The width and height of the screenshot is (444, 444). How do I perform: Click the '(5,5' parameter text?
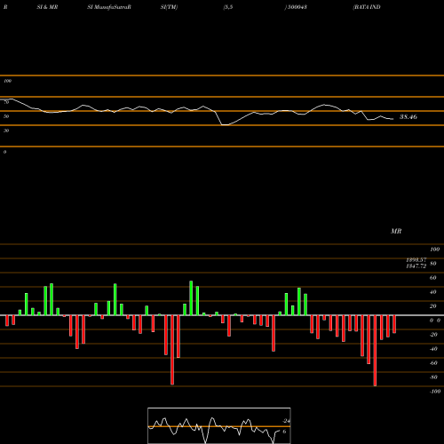[228, 7]
